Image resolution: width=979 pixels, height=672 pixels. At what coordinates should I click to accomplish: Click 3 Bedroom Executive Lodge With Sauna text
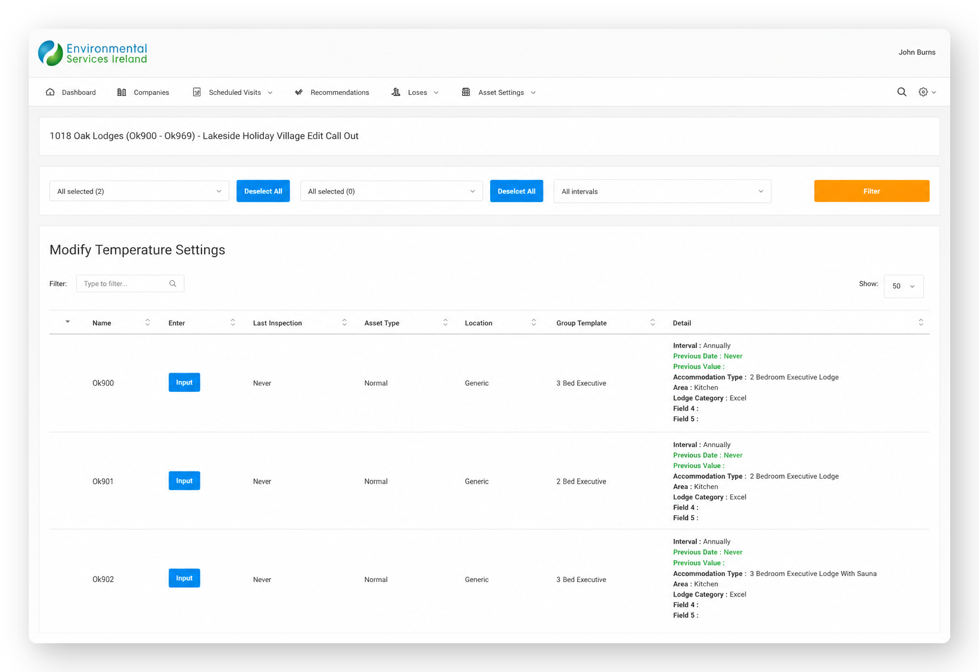pyautogui.click(x=813, y=574)
